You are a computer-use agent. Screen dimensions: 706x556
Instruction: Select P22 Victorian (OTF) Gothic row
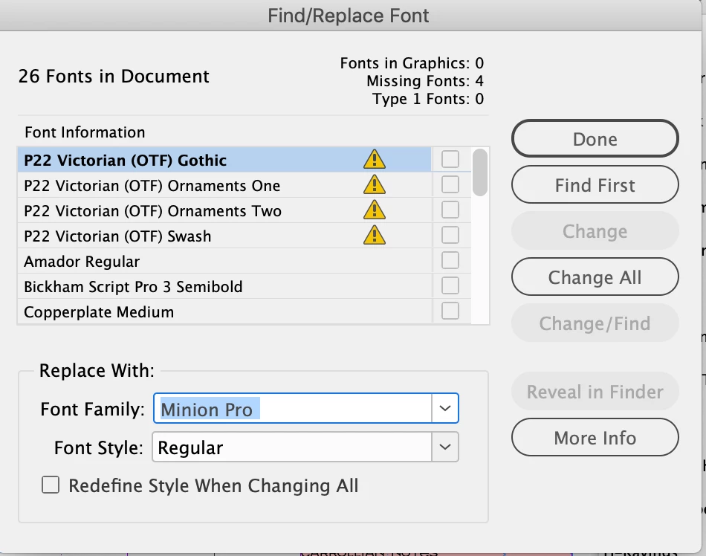(x=224, y=160)
